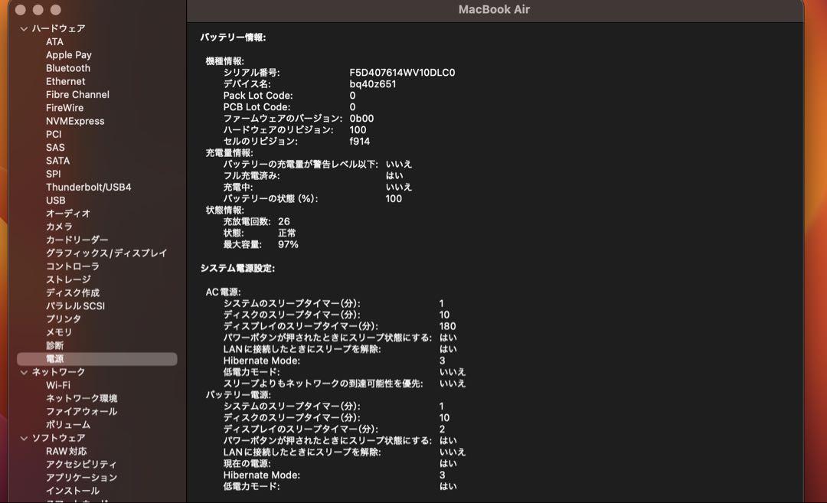Open Fibre Channel information

click(77, 94)
